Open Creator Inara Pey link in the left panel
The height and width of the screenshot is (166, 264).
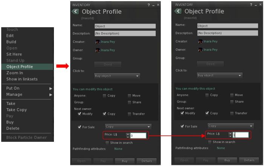pyautogui.click(x=108, y=42)
